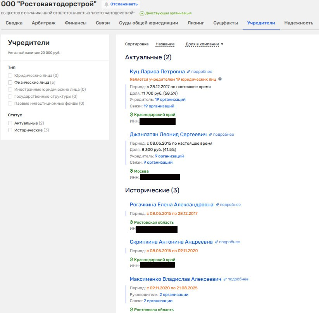The image size is (319, 313).
Task: Click the link icon next to Куц Лариса Петровна
Action: [189, 72]
